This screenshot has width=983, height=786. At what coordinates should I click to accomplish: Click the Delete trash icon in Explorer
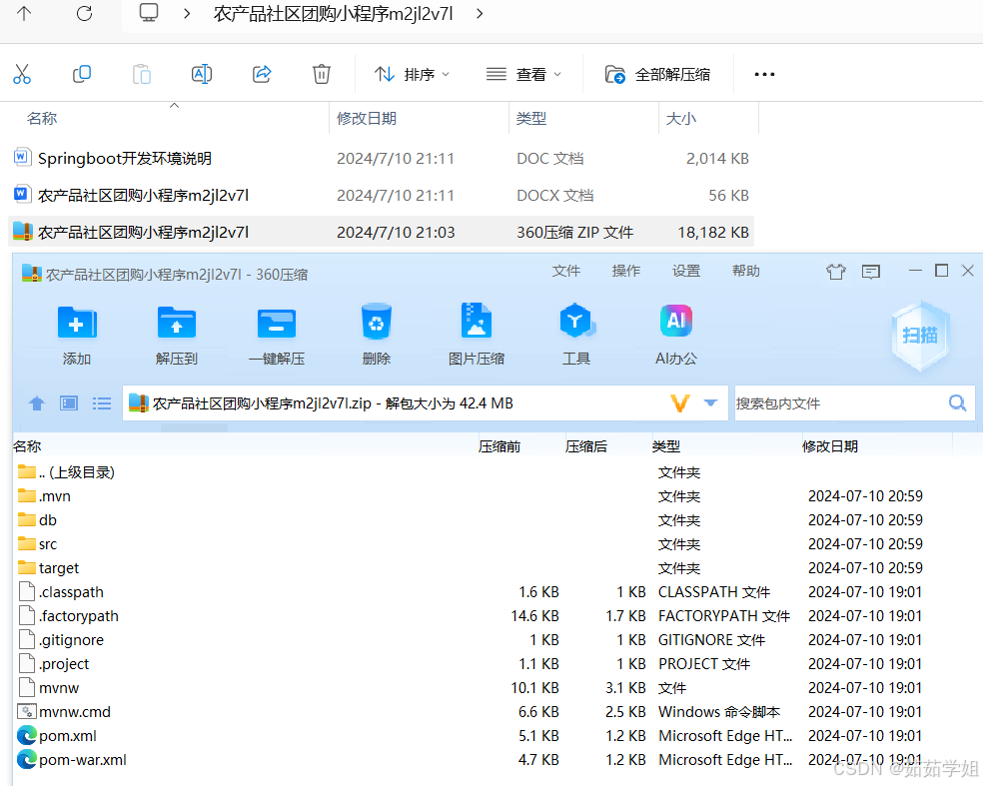(322, 74)
